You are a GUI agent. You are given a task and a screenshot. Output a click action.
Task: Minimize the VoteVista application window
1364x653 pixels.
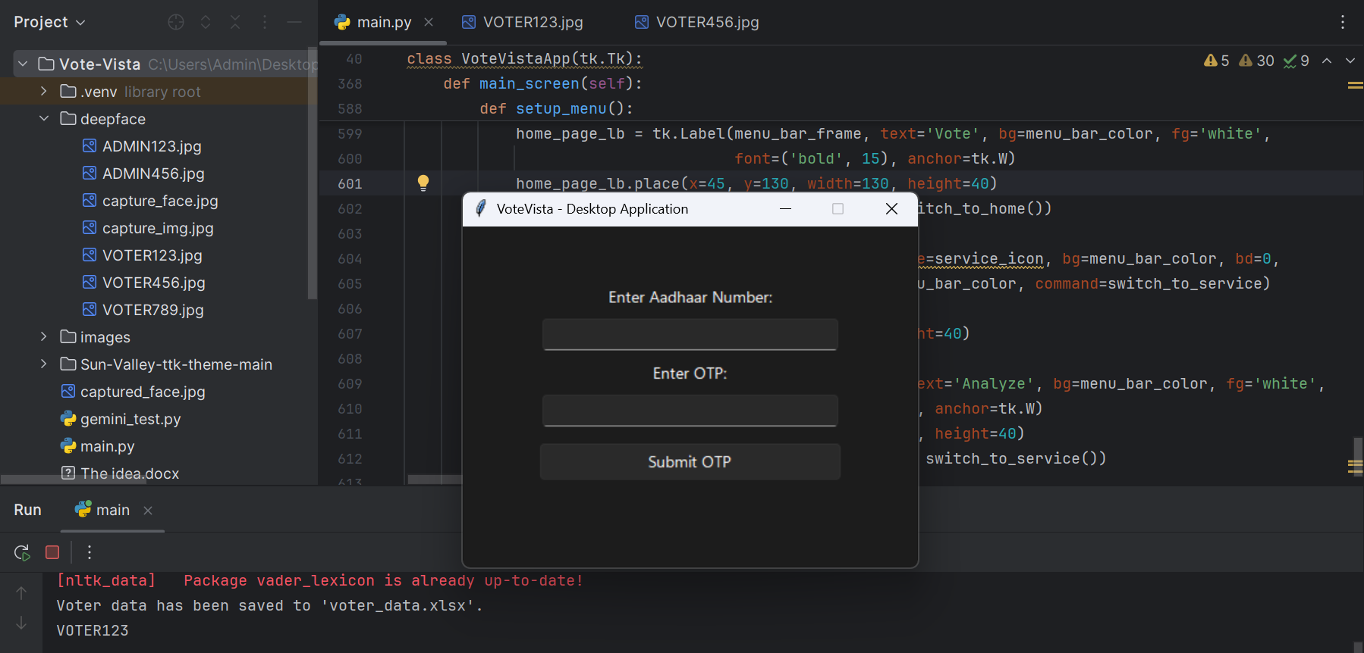click(x=786, y=208)
